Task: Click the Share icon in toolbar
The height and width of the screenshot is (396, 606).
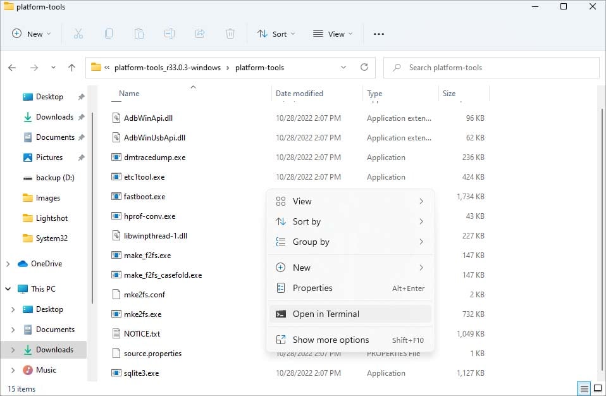Action: (200, 34)
